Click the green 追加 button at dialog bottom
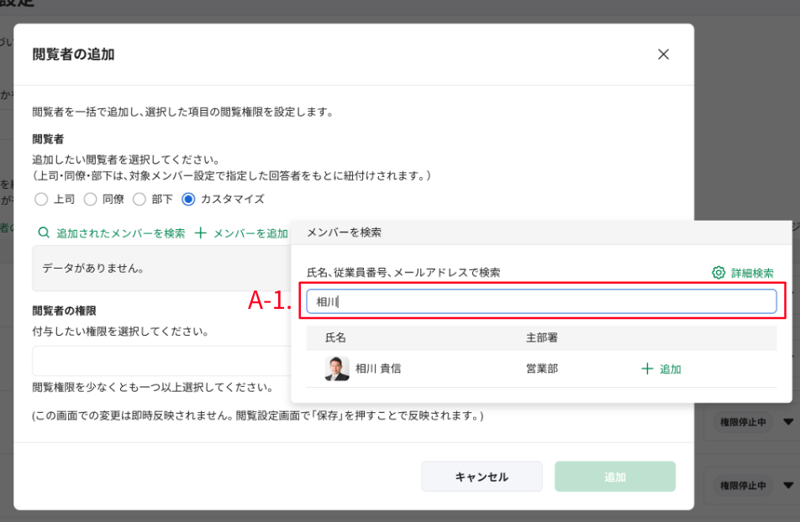This screenshot has width=800, height=522. (615, 477)
